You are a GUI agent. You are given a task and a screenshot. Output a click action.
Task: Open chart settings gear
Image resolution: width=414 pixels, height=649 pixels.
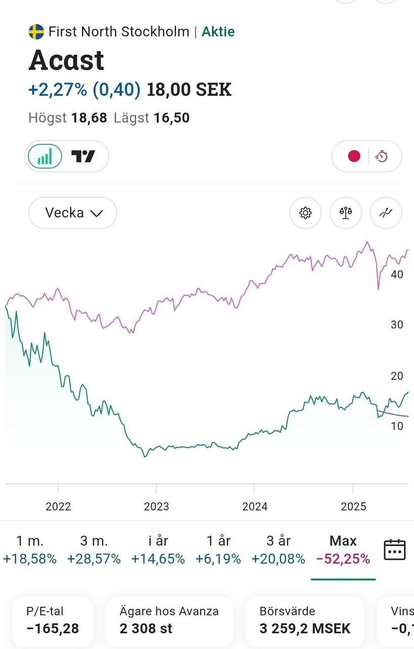coord(305,213)
